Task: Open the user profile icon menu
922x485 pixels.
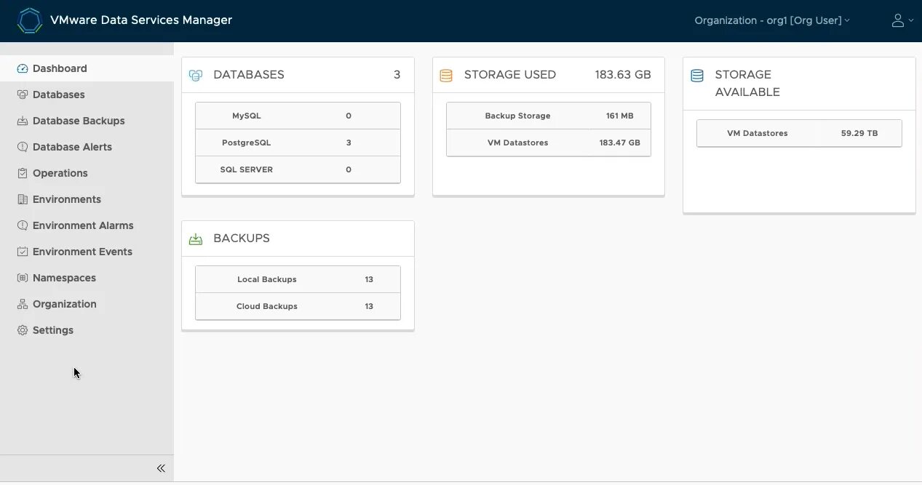Action: point(902,20)
